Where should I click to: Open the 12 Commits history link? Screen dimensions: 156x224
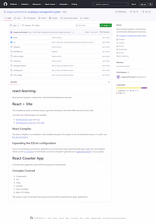pos(105,32)
